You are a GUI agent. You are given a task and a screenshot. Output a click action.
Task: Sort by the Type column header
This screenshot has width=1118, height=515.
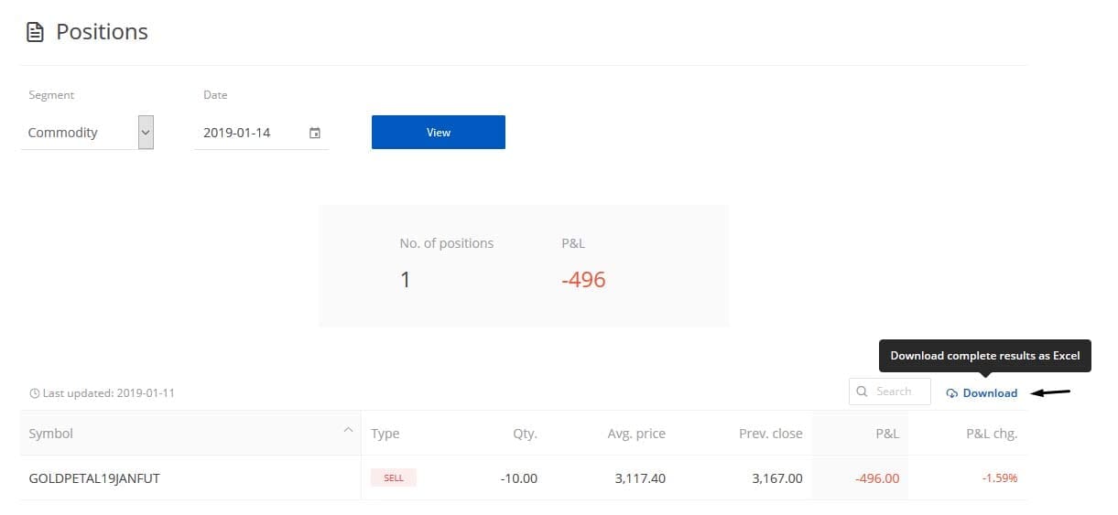pyautogui.click(x=385, y=434)
